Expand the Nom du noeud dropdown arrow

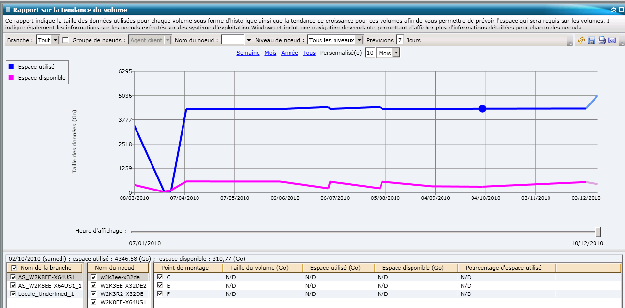[x=249, y=40]
